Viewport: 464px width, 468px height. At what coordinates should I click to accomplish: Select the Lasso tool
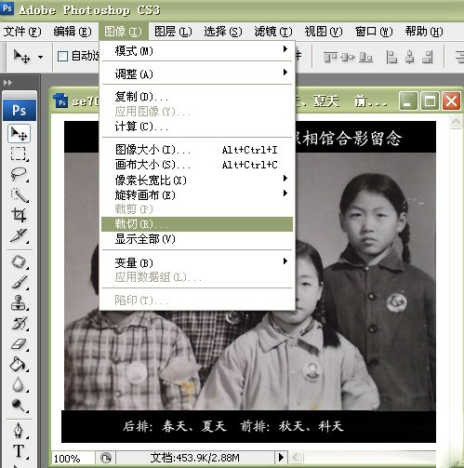19,174
